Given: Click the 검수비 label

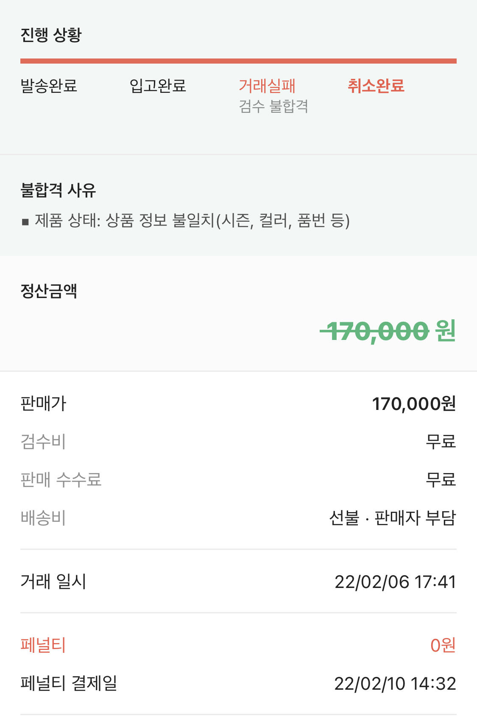Looking at the screenshot, I should coord(43,442).
